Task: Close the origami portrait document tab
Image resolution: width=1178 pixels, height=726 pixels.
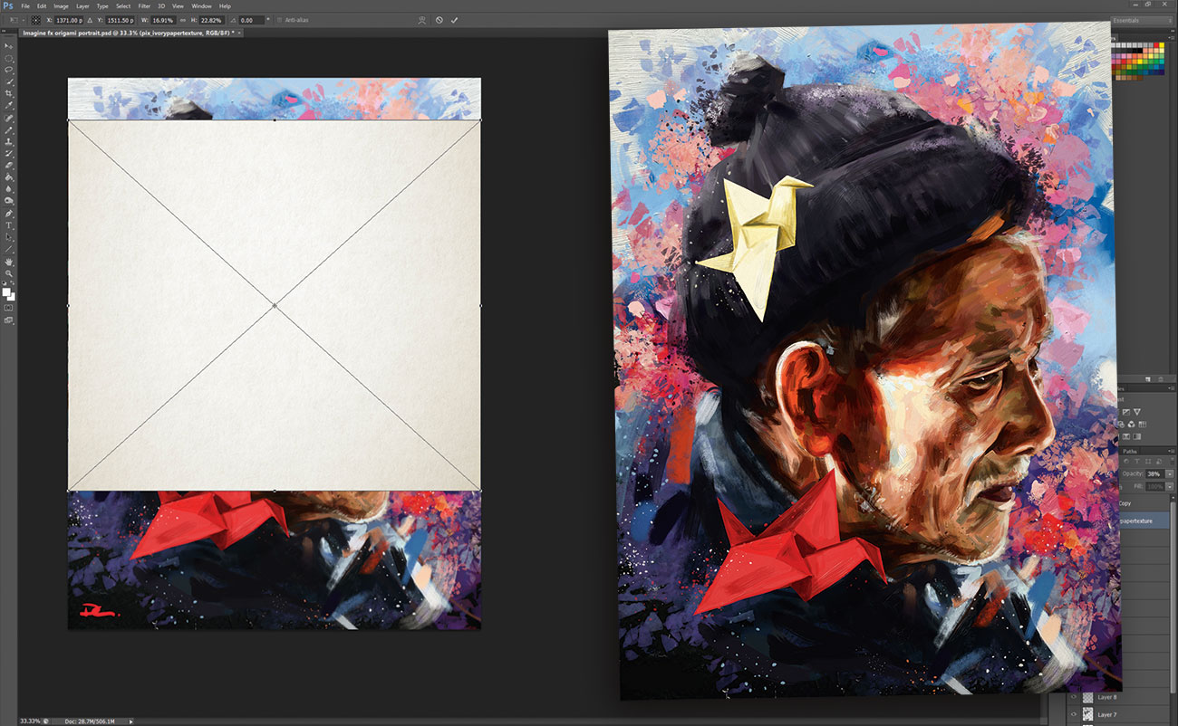Action: tap(239, 33)
